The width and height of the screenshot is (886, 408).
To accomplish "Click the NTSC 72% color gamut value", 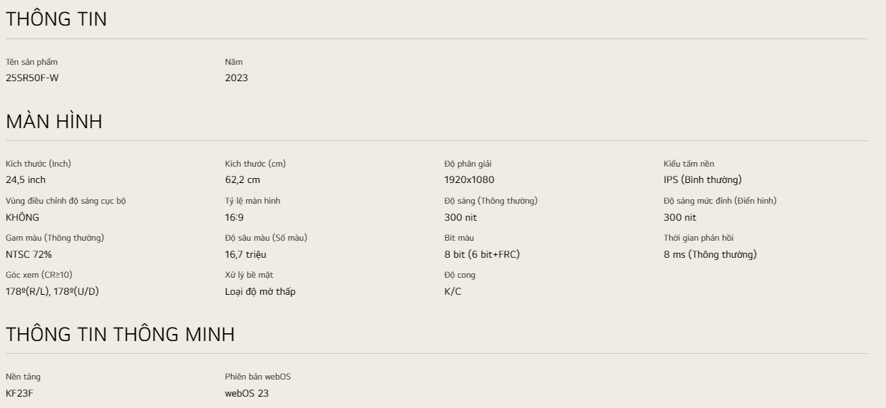I will tap(29, 254).
